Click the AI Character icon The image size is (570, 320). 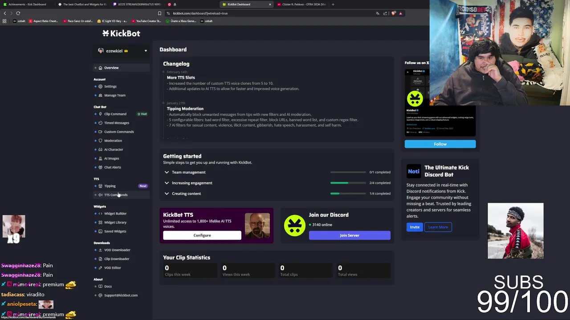100,150
